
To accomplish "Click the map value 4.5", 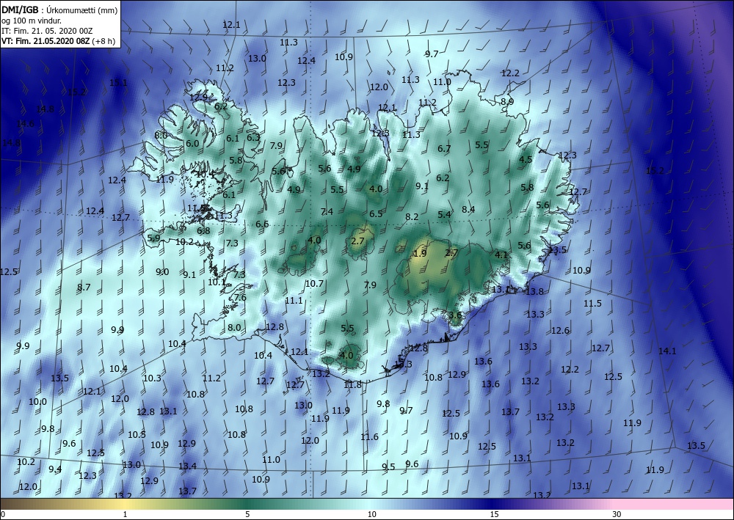I will point(526,159).
